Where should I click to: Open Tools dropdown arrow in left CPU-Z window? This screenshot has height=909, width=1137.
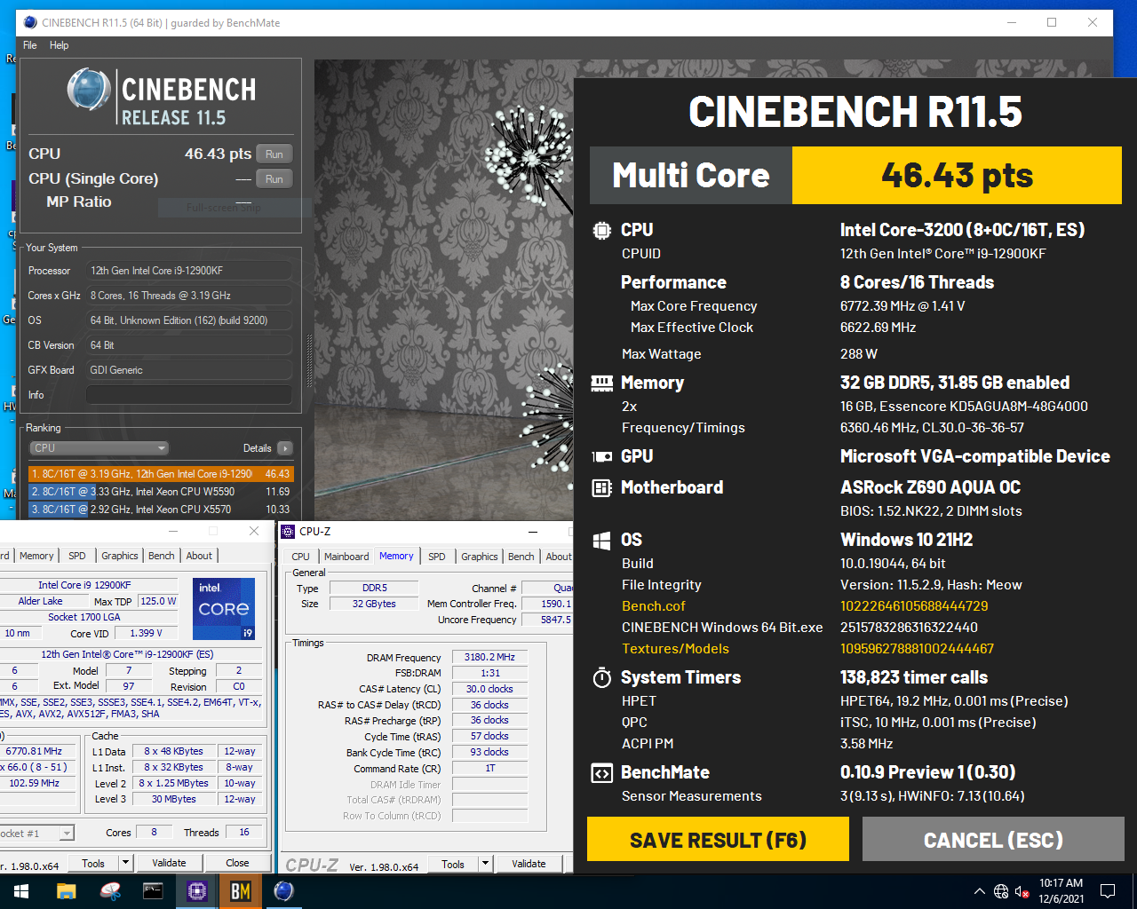point(125,863)
